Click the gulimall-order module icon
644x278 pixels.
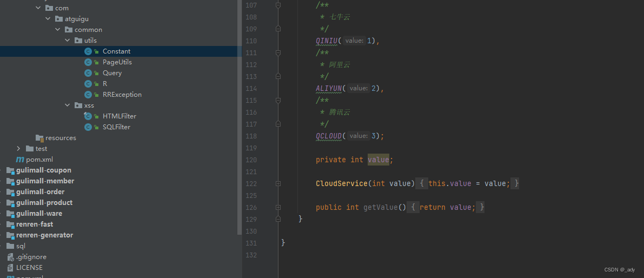(10, 192)
